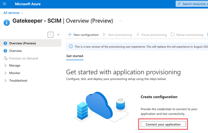Click the new provisioning experience banner text
The width and height of the screenshot is (208, 133).
tap(141, 47)
